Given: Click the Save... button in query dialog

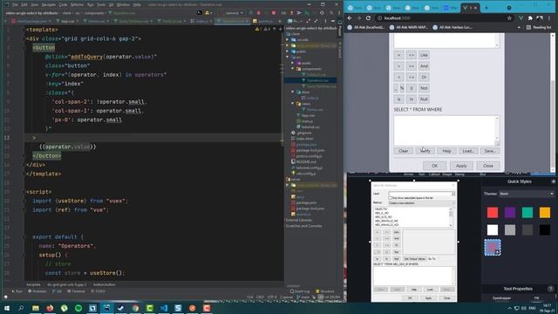Looking at the screenshot, I should [490, 151].
